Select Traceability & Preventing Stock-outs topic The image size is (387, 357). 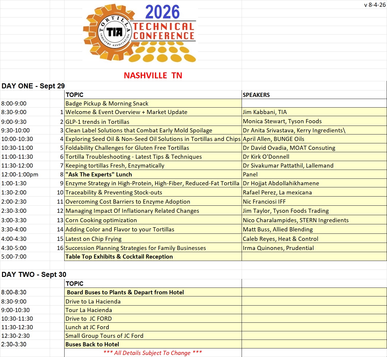(153, 192)
